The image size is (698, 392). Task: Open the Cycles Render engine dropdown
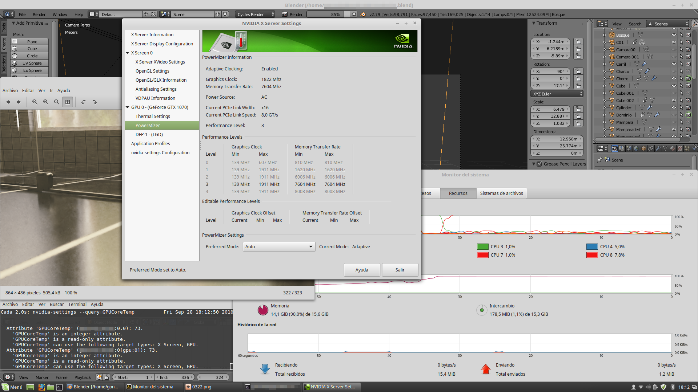pyautogui.click(x=255, y=14)
